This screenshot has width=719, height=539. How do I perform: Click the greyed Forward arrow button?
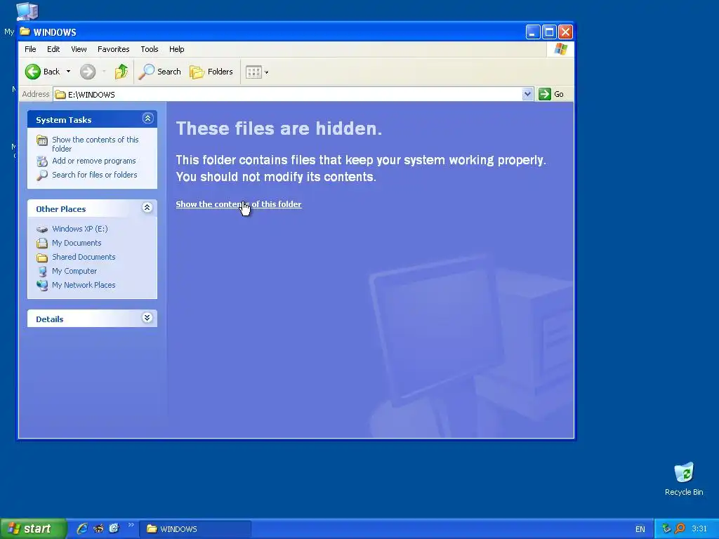[88, 72]
